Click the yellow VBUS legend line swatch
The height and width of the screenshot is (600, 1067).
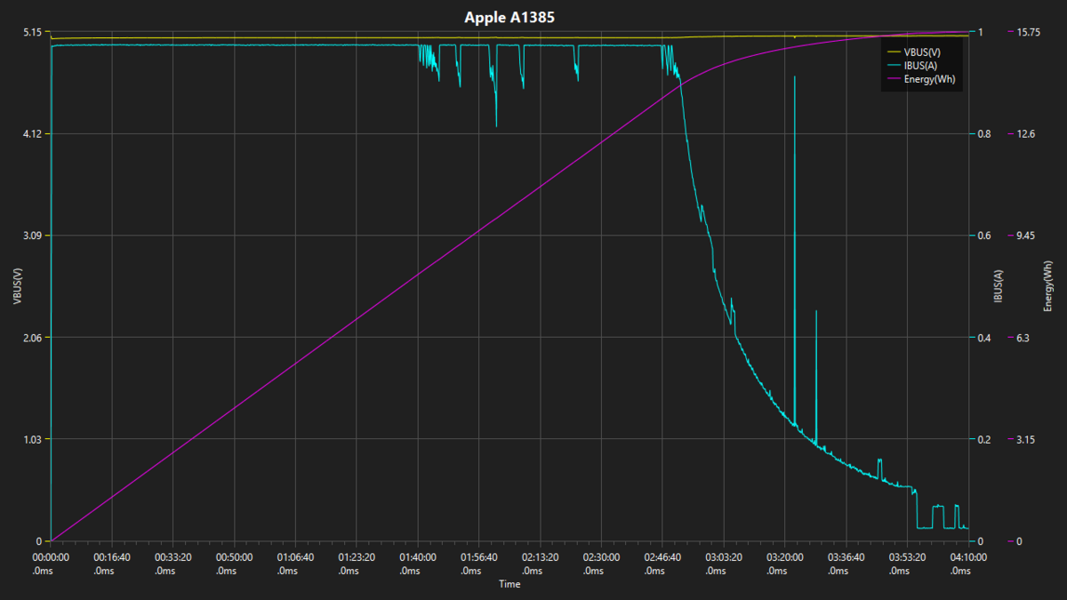(x=894, y=52)
